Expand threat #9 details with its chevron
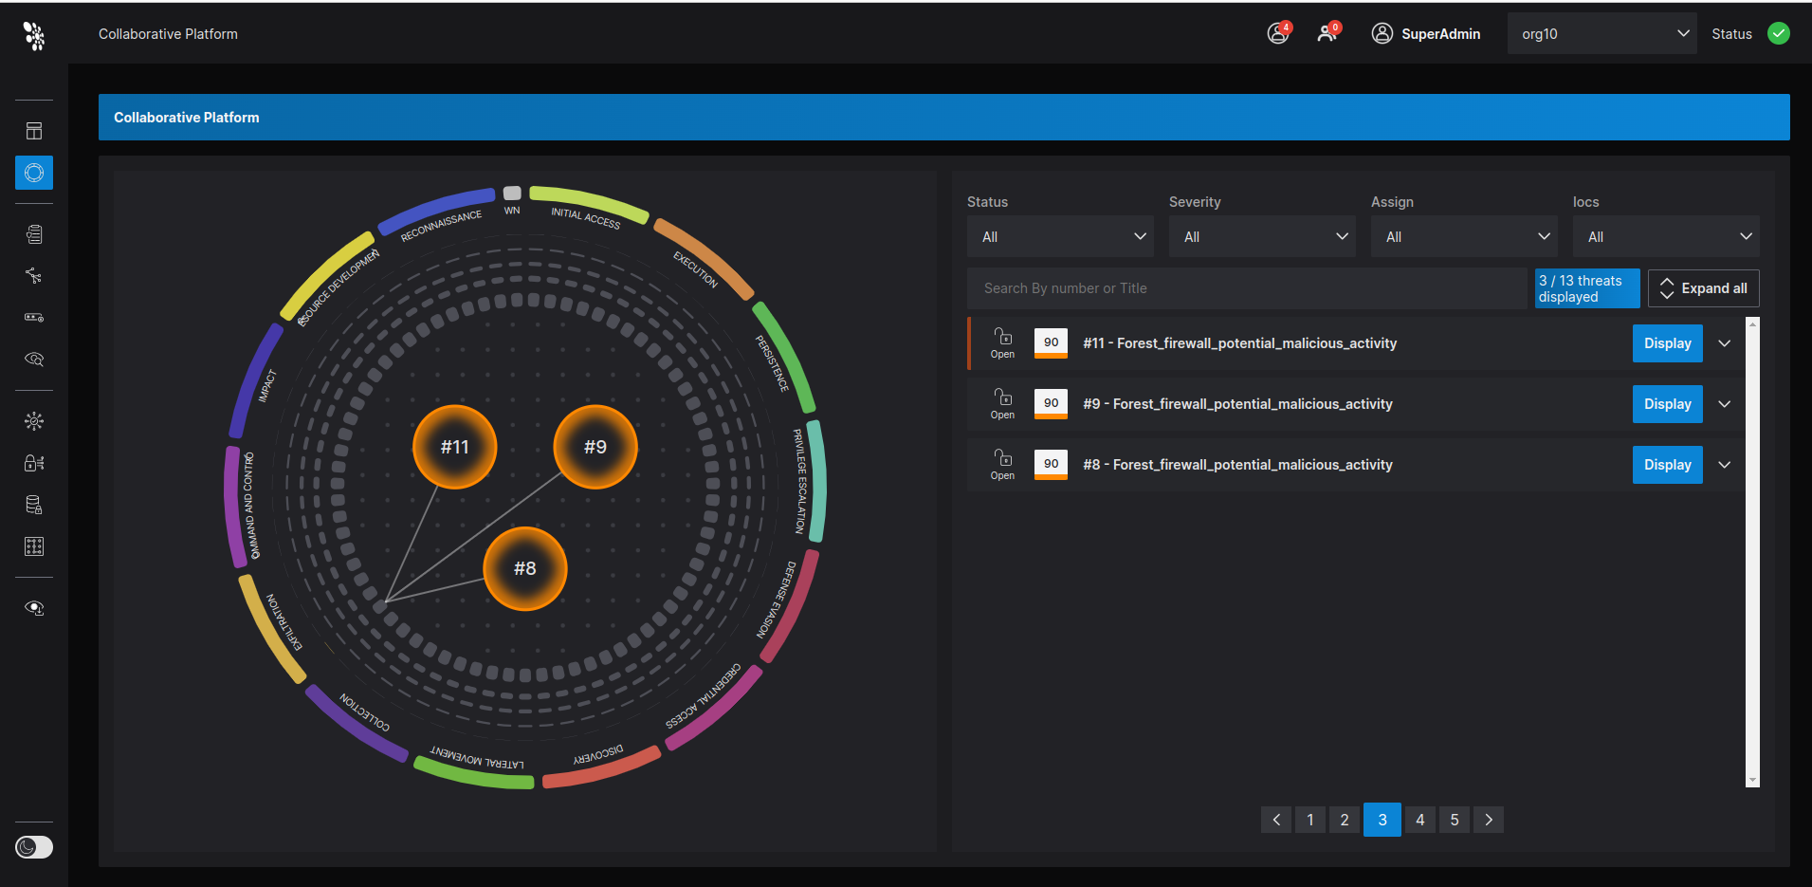The image size is (1812, 887). pyautogui.click(x=1725, y=403)
